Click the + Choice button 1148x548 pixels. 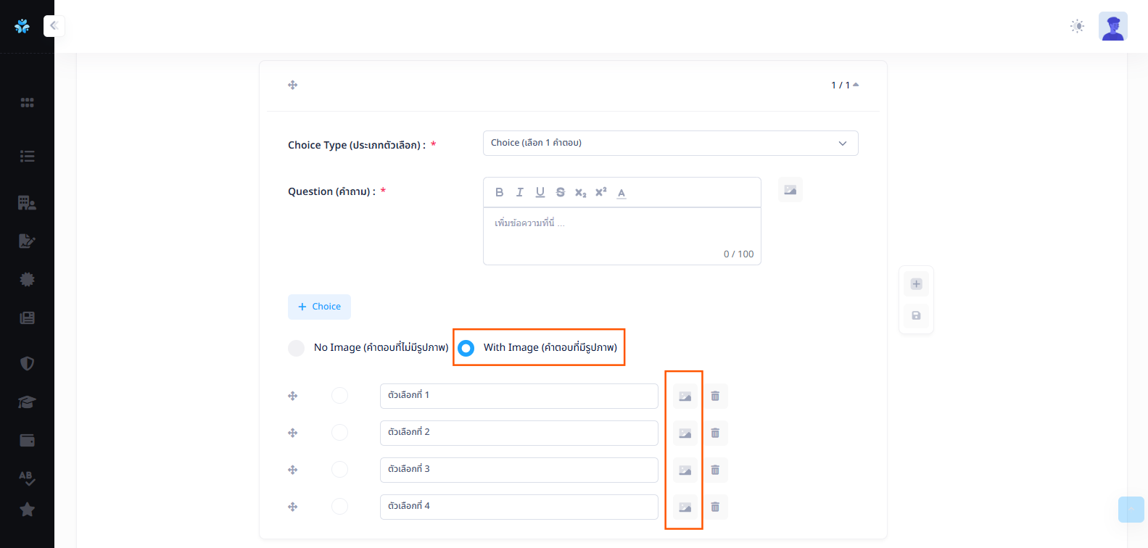[319, 307]
